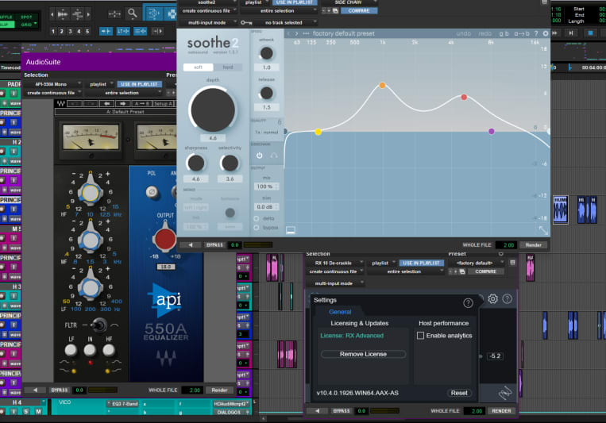Viewport: 606px width, 423px height.
Task: Go to next preset arrow in soothe2
Action: pos(297,33)
